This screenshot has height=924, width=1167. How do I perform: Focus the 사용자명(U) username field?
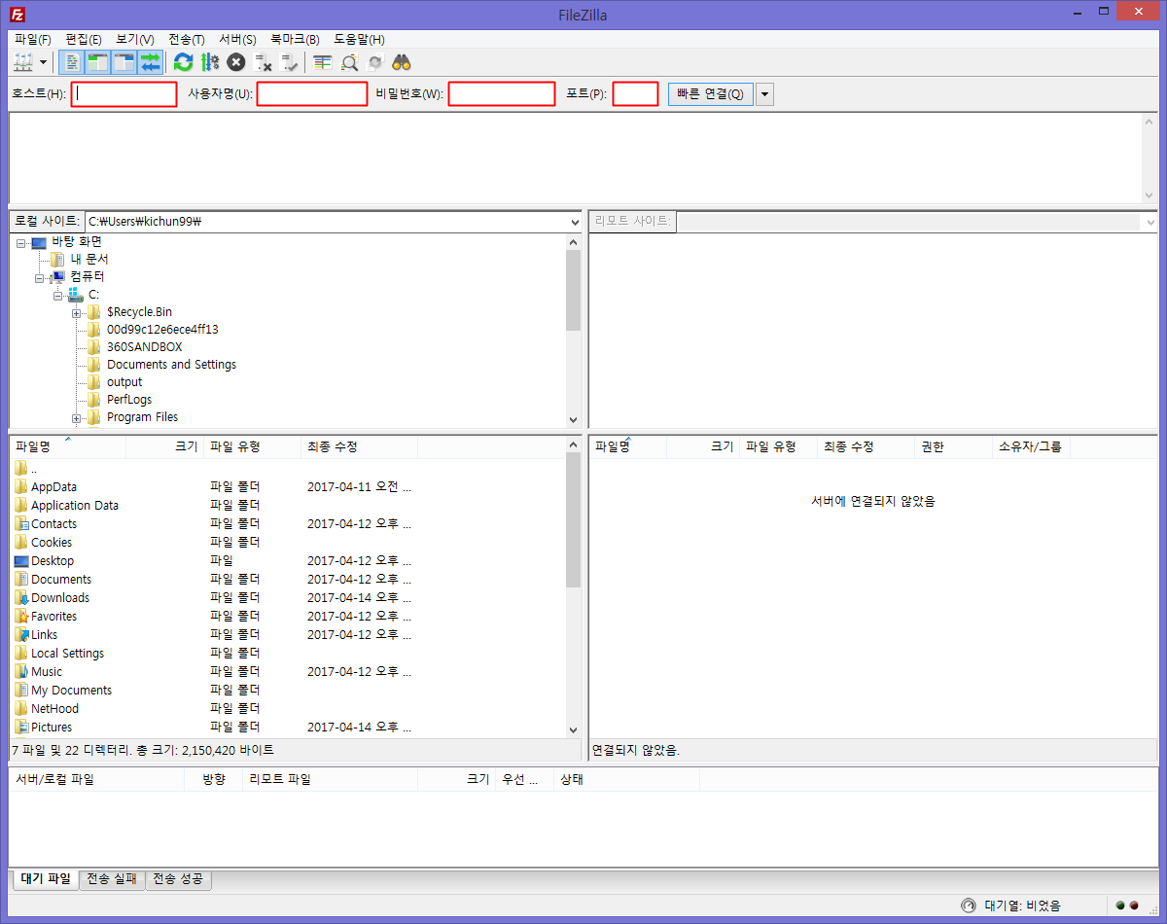pos(312,94)
